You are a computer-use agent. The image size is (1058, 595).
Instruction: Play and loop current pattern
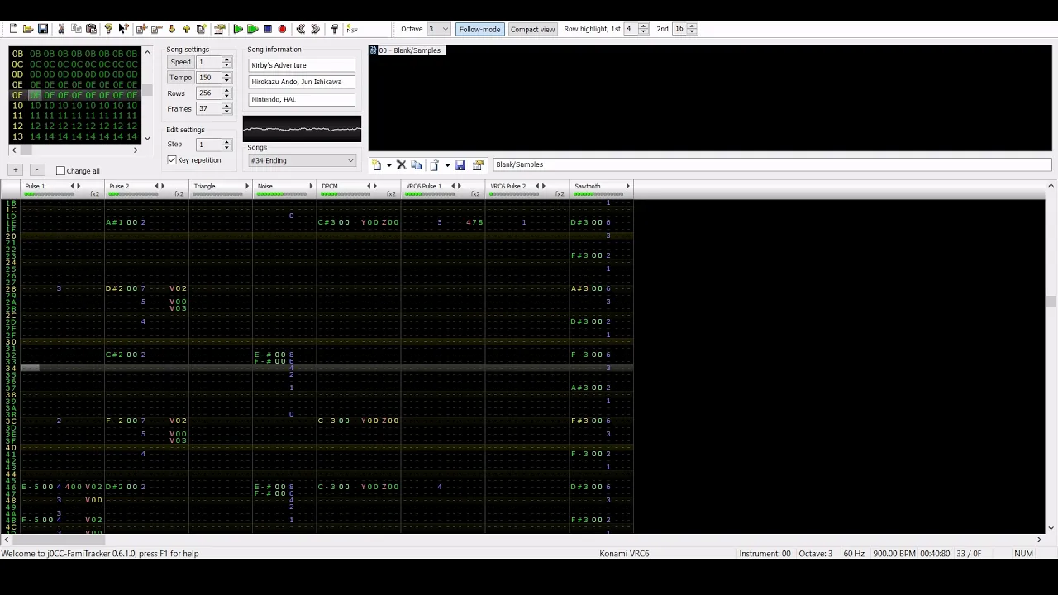253,29
